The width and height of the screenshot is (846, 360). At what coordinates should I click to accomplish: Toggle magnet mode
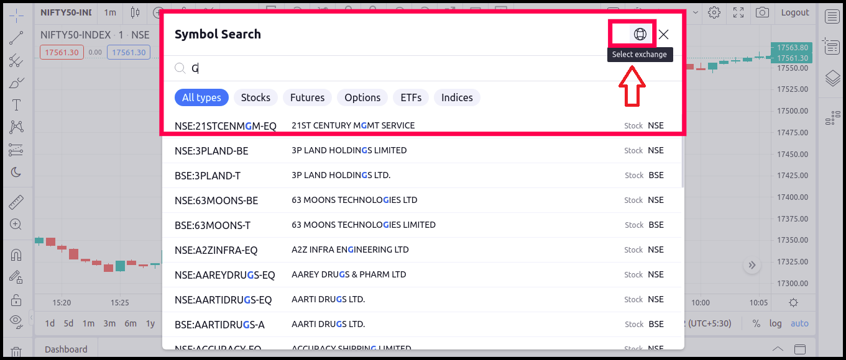click(x=16, y=254)
